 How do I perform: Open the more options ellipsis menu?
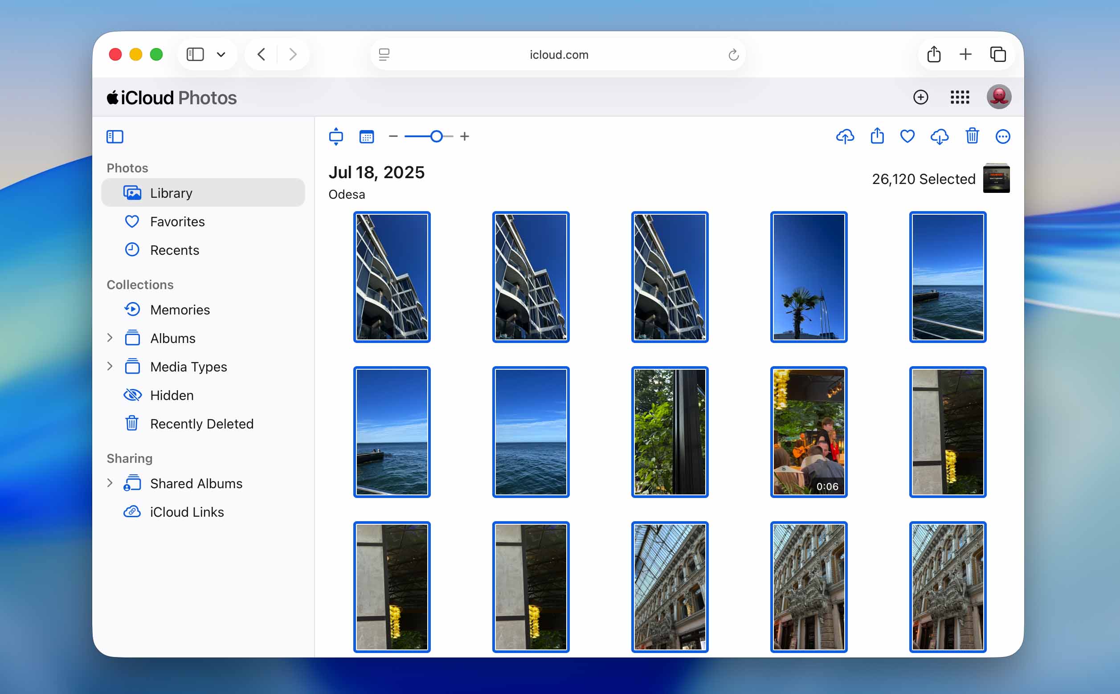tap(1003, 136)
